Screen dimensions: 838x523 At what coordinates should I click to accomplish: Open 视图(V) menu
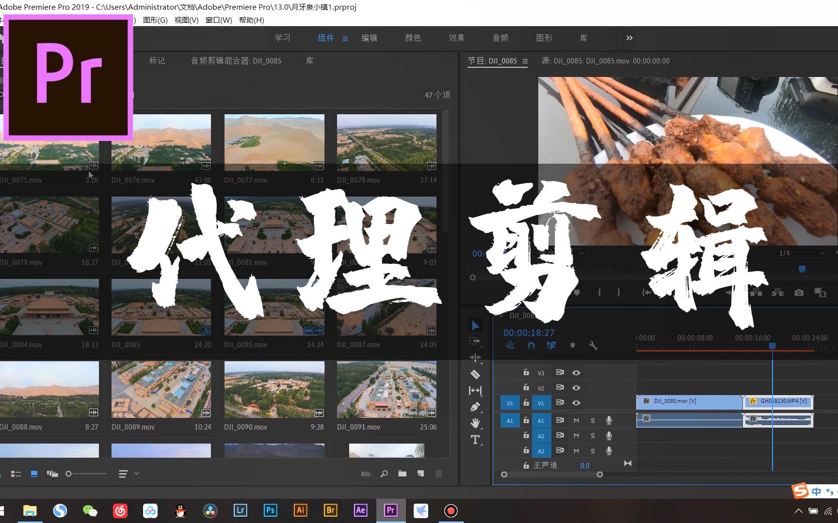(187, 20)
